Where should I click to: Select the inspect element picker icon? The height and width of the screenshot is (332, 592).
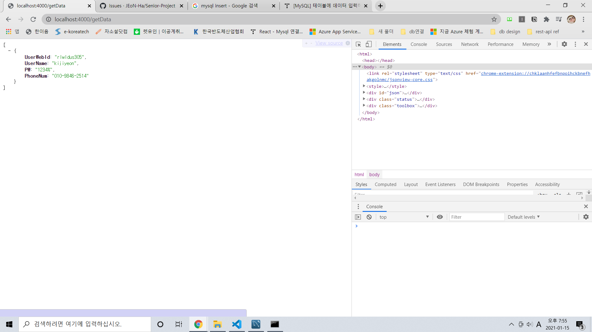[358, 44]
